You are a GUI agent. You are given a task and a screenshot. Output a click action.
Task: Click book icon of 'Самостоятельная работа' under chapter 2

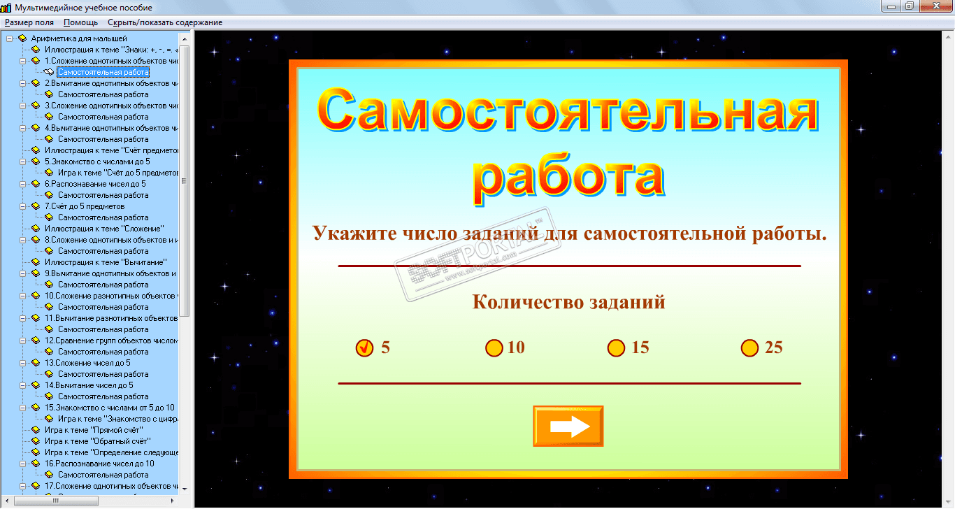tap(49, 94)
